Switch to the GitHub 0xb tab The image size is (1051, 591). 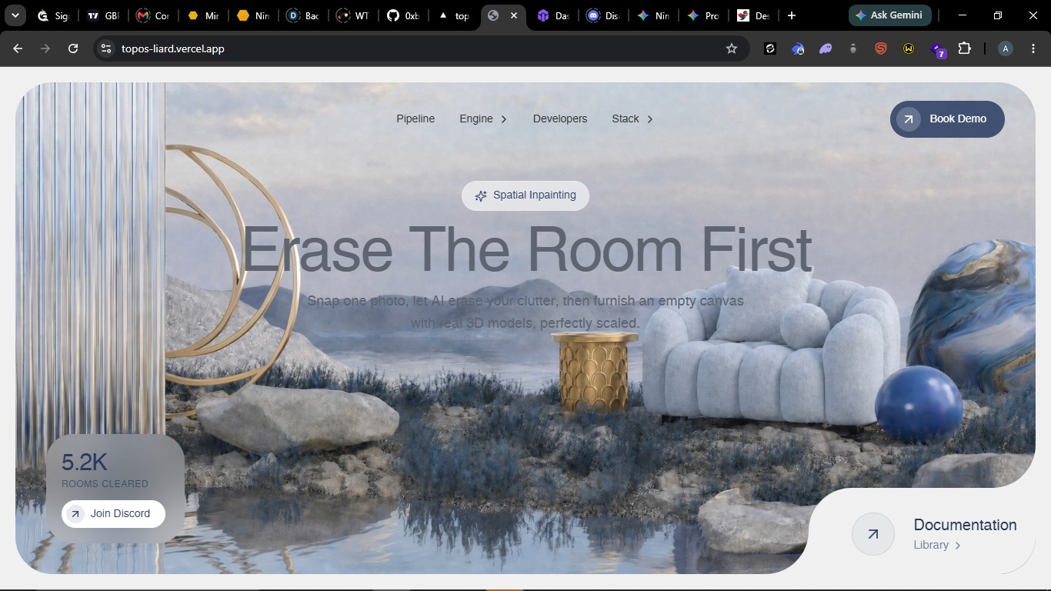coord(404,15)
